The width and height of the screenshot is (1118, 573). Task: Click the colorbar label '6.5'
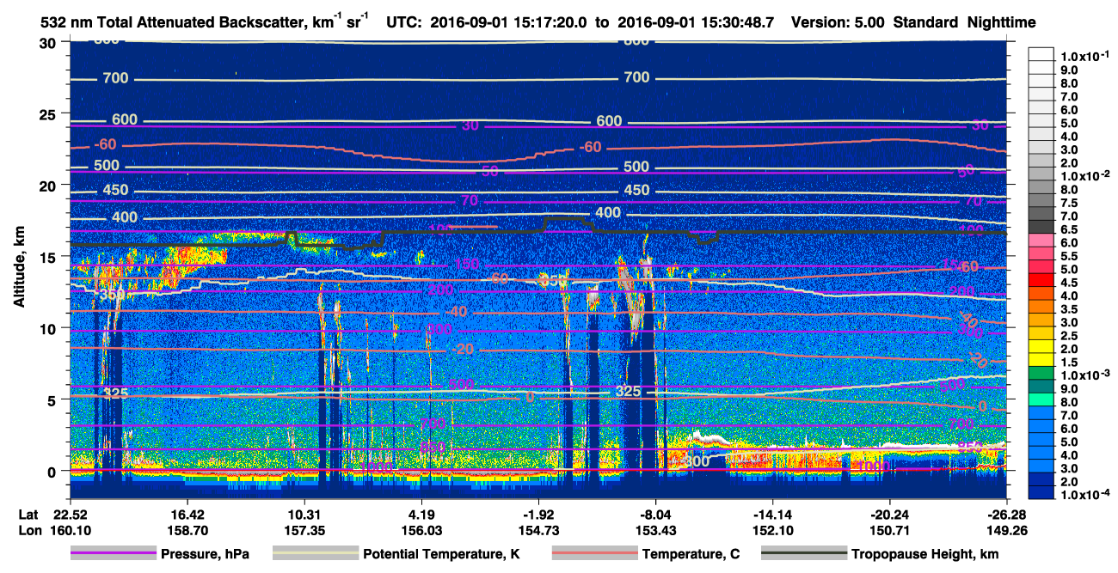pyautogui.click(x=1068, y=229)
